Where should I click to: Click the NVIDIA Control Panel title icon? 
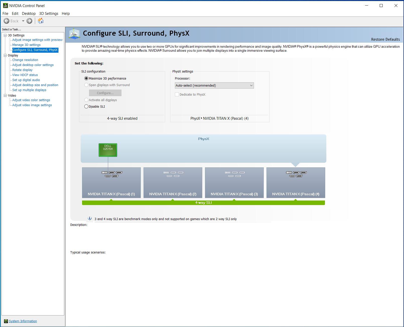[x=5, y=6]
